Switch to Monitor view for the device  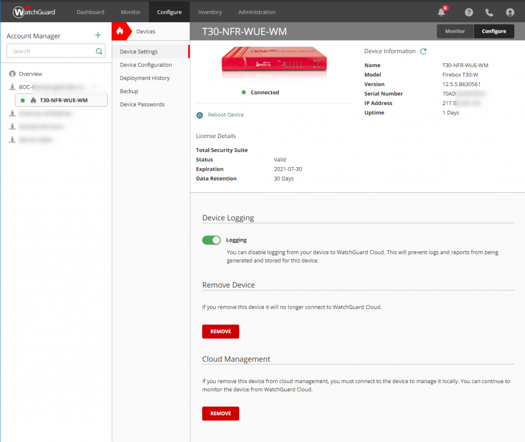[x=455, y=31]
